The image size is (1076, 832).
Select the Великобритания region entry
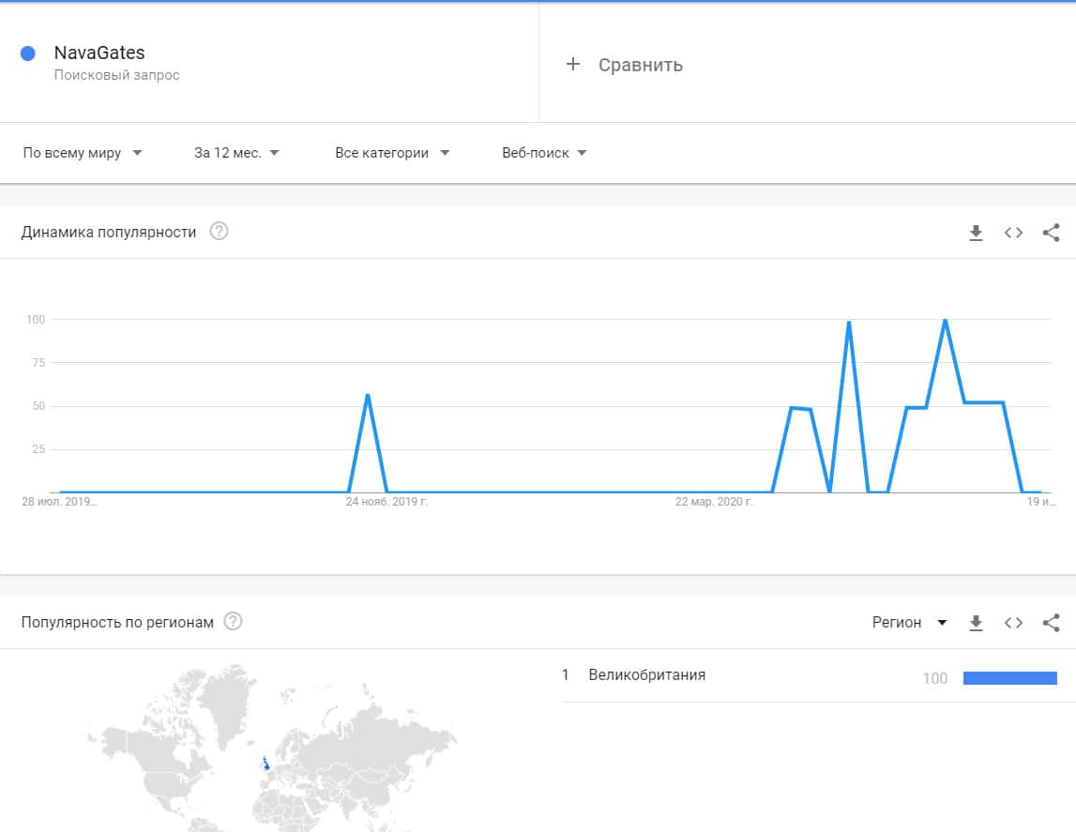[x=646, y=675]
